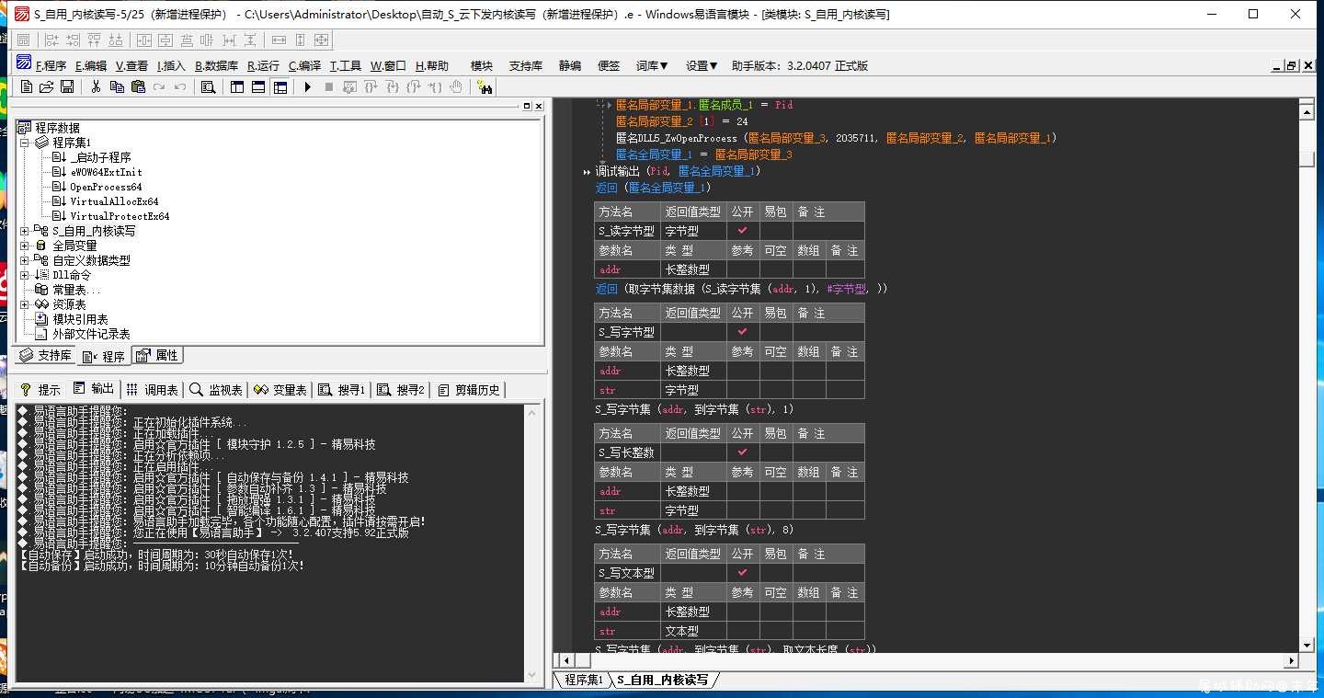
Task: Click output panel scrollbar up arrow
Action: point(531,412)
